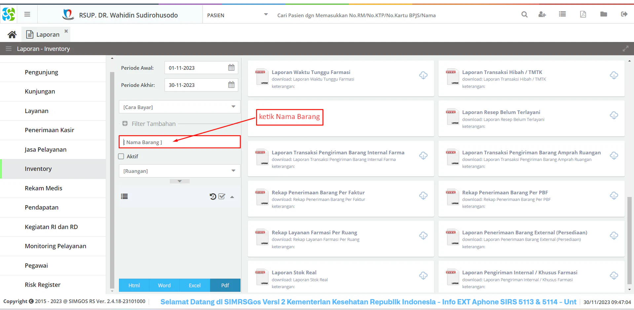634x310 pixels.
Task: Download Laporan Waktu Tunggu Farmasi cloud icon
Action: tap(423, 75)
